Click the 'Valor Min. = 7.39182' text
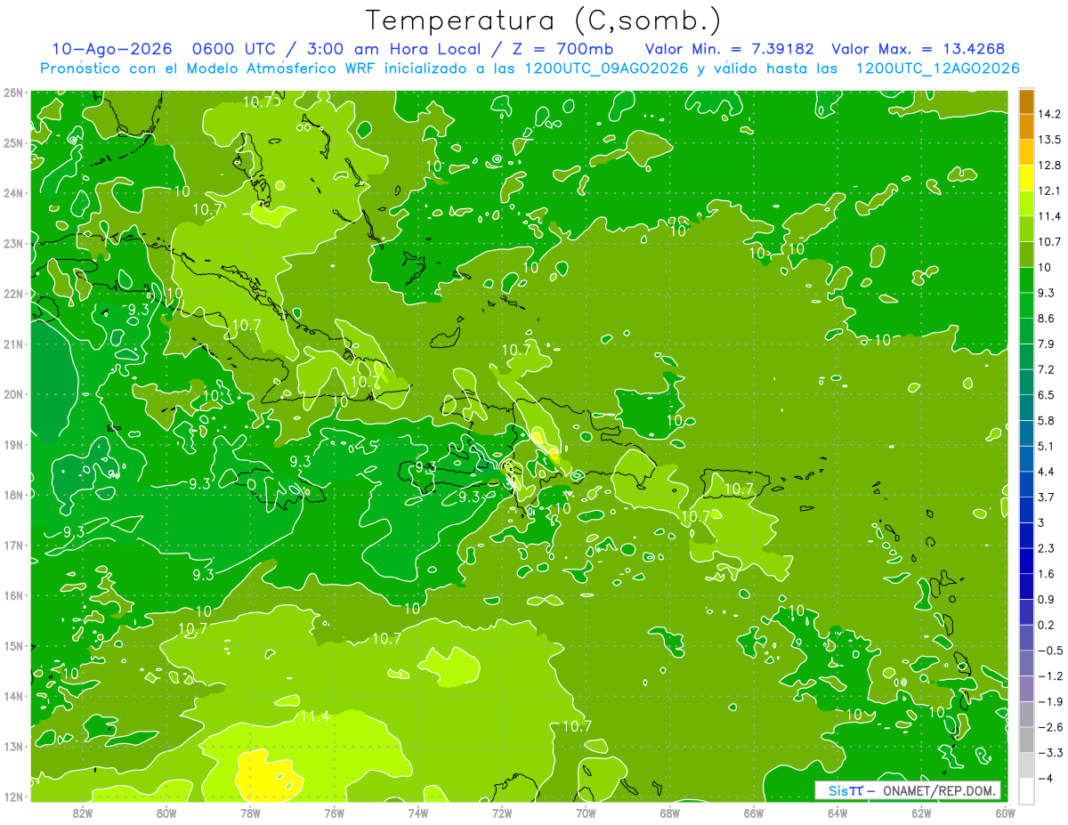The image size is (1068, 825). click(x=729, y=49)
